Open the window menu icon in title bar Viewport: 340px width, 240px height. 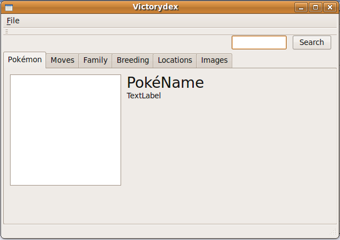coord(8,7)
